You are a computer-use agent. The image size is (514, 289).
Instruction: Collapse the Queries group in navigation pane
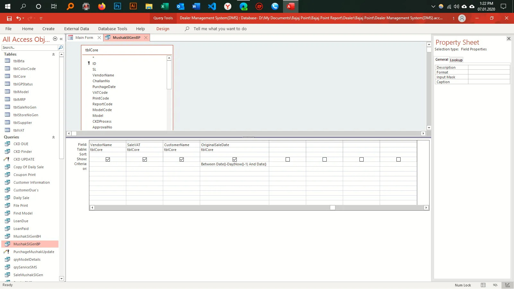point(53,137)
